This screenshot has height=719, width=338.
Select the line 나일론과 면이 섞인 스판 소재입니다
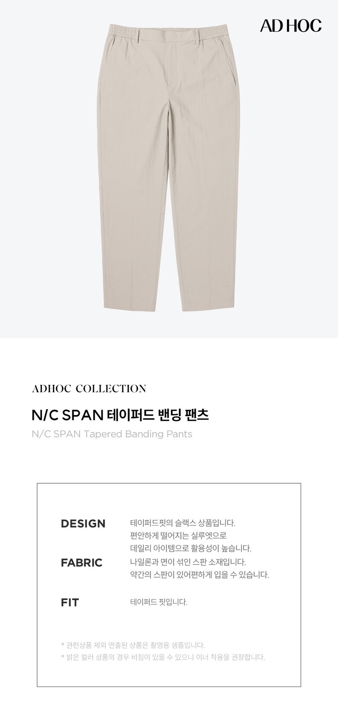click(188, 562)
